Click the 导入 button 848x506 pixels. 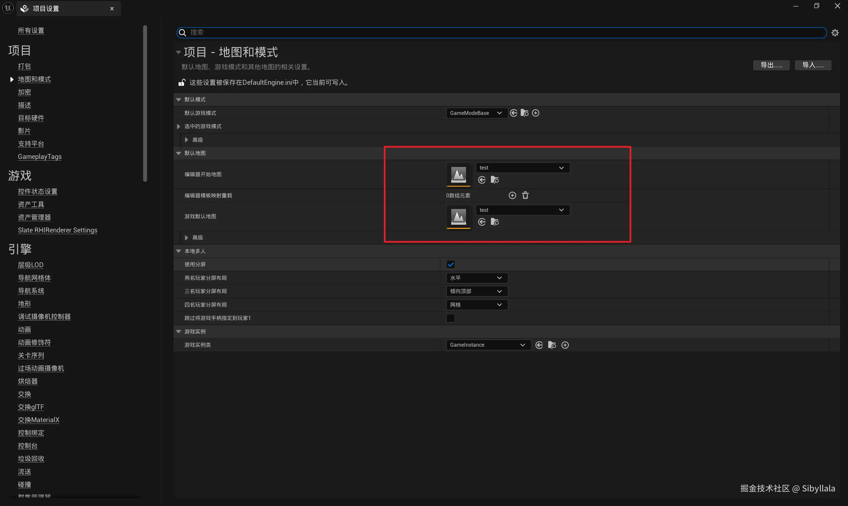tap(813, 65)
